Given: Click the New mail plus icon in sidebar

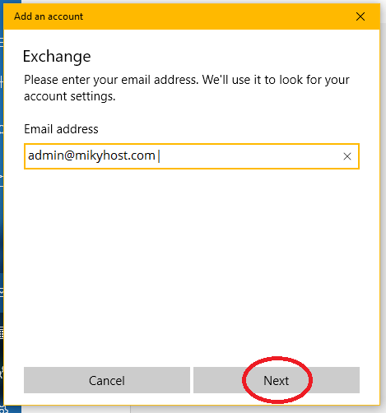Looking at the screenshot, I should tap(2, 81).
